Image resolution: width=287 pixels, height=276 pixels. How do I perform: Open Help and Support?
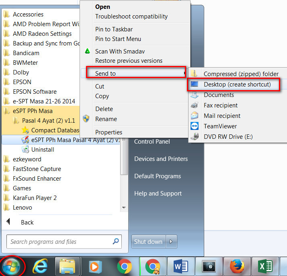(158, 194)
